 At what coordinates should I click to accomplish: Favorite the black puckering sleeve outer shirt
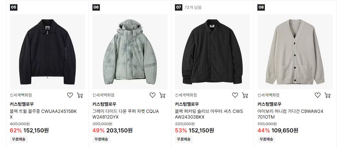pyautogui.click(x=235, y=95)
